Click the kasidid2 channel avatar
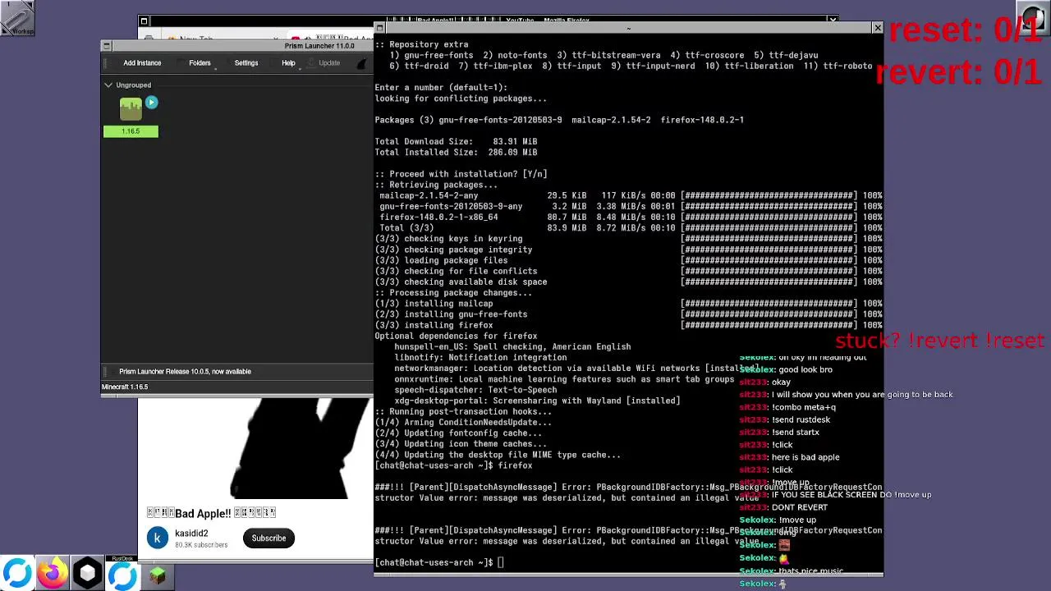 158,538
